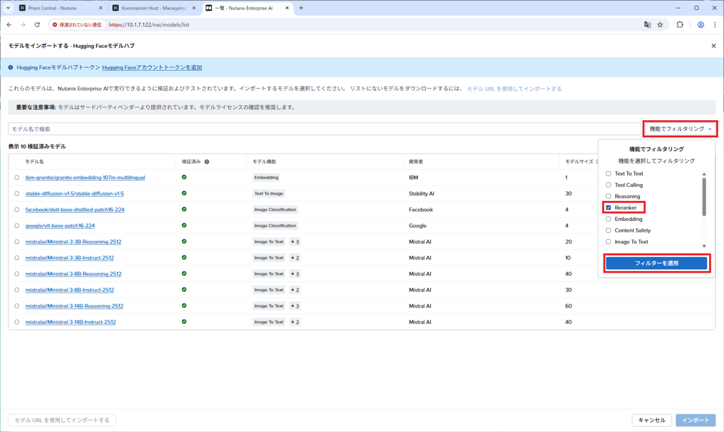Screen dimensions: 724x432
Task: Click the 保護されていない通信 security warning
Action: 77,25
